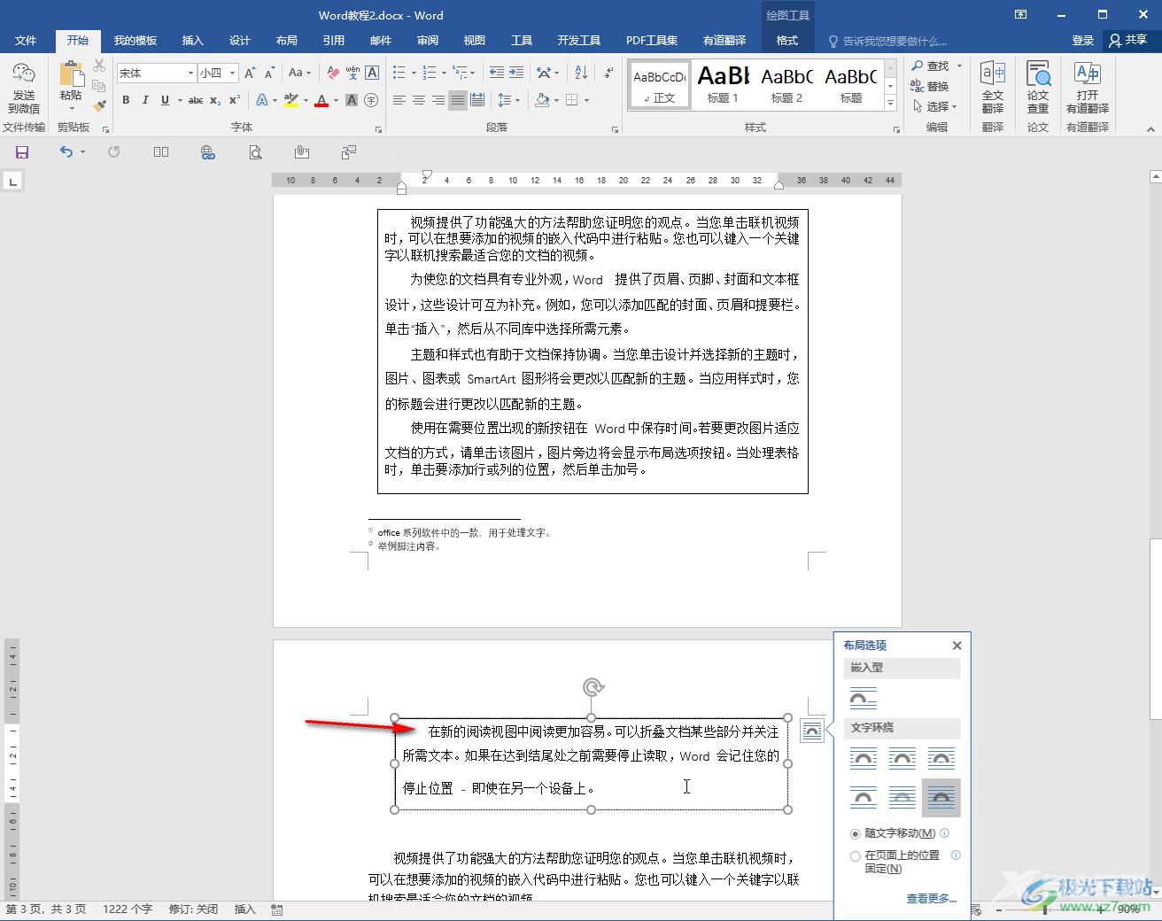Click the Cut scissors icon
The width and height of the screenshot is (1162, 921).
pyautogui.click(x=99, y=66)
